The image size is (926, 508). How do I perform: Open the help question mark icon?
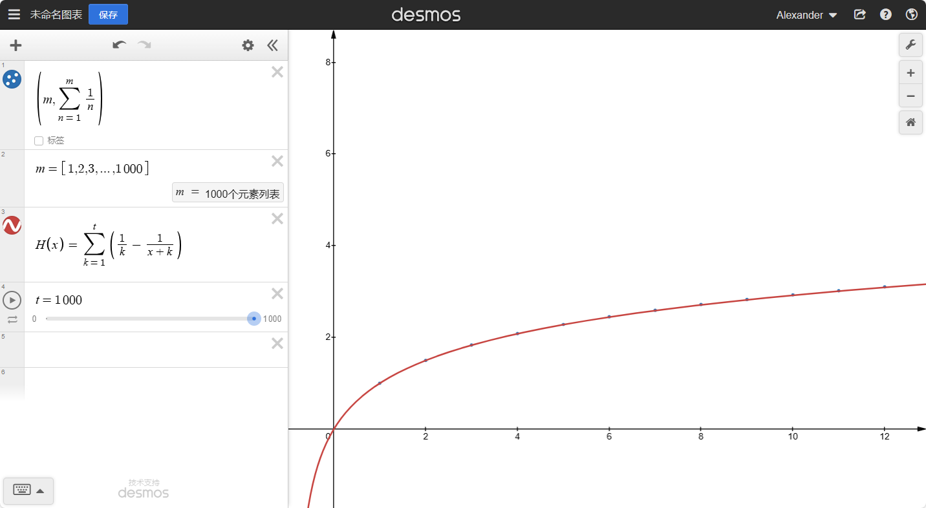pos(886,14)
